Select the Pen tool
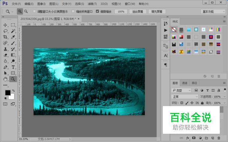 pos(5,67)
